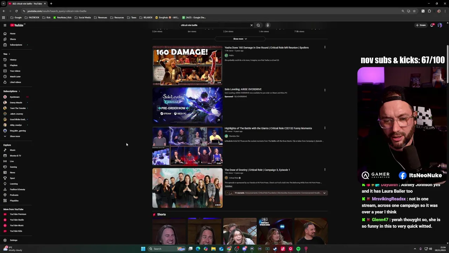Click the browser address bar URL
The image size is (449, 253).
coord(57,11)
